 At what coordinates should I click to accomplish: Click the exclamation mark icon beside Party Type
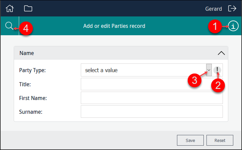tap(217, 70)
